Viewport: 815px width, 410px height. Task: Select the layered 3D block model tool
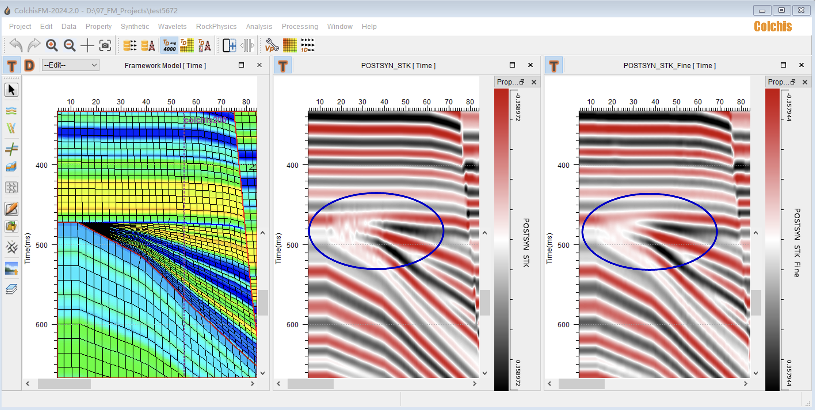[x=11, y=167]
